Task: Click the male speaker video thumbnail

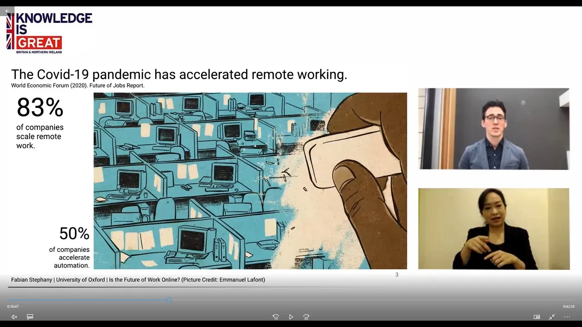Action: coord(494,129)
